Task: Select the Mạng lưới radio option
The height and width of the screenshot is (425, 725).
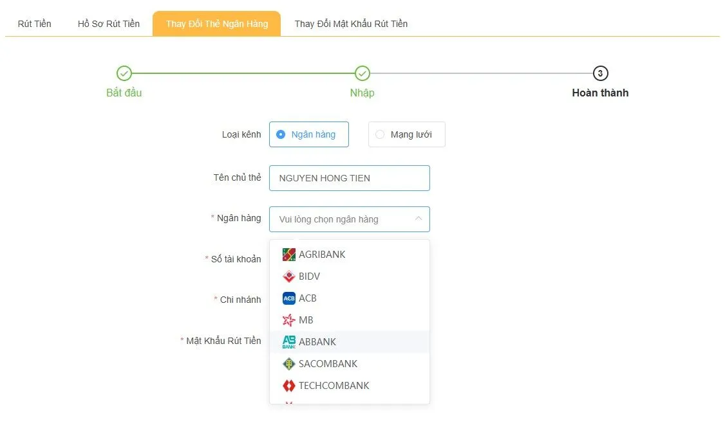Action: (380, 134)
